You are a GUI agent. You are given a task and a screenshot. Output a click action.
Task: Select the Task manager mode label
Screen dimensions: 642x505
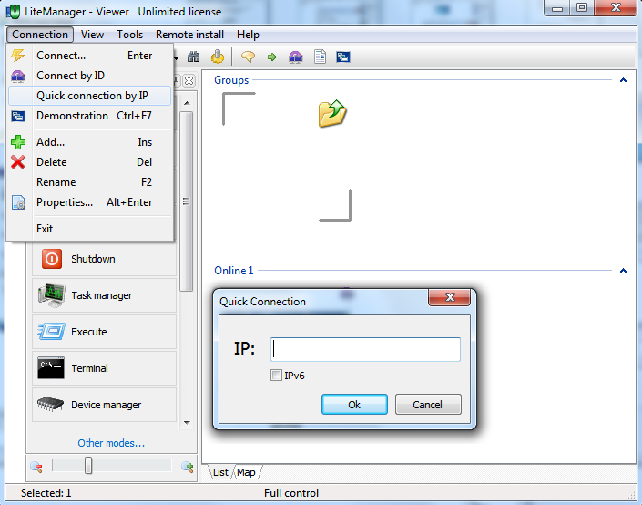coord(102,295)
